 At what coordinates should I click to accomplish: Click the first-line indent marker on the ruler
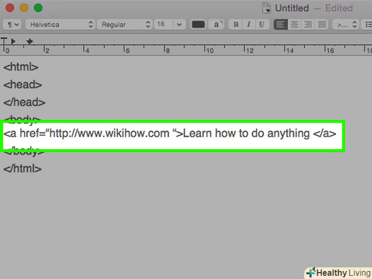pyautogui.click(x=4, y=41)
